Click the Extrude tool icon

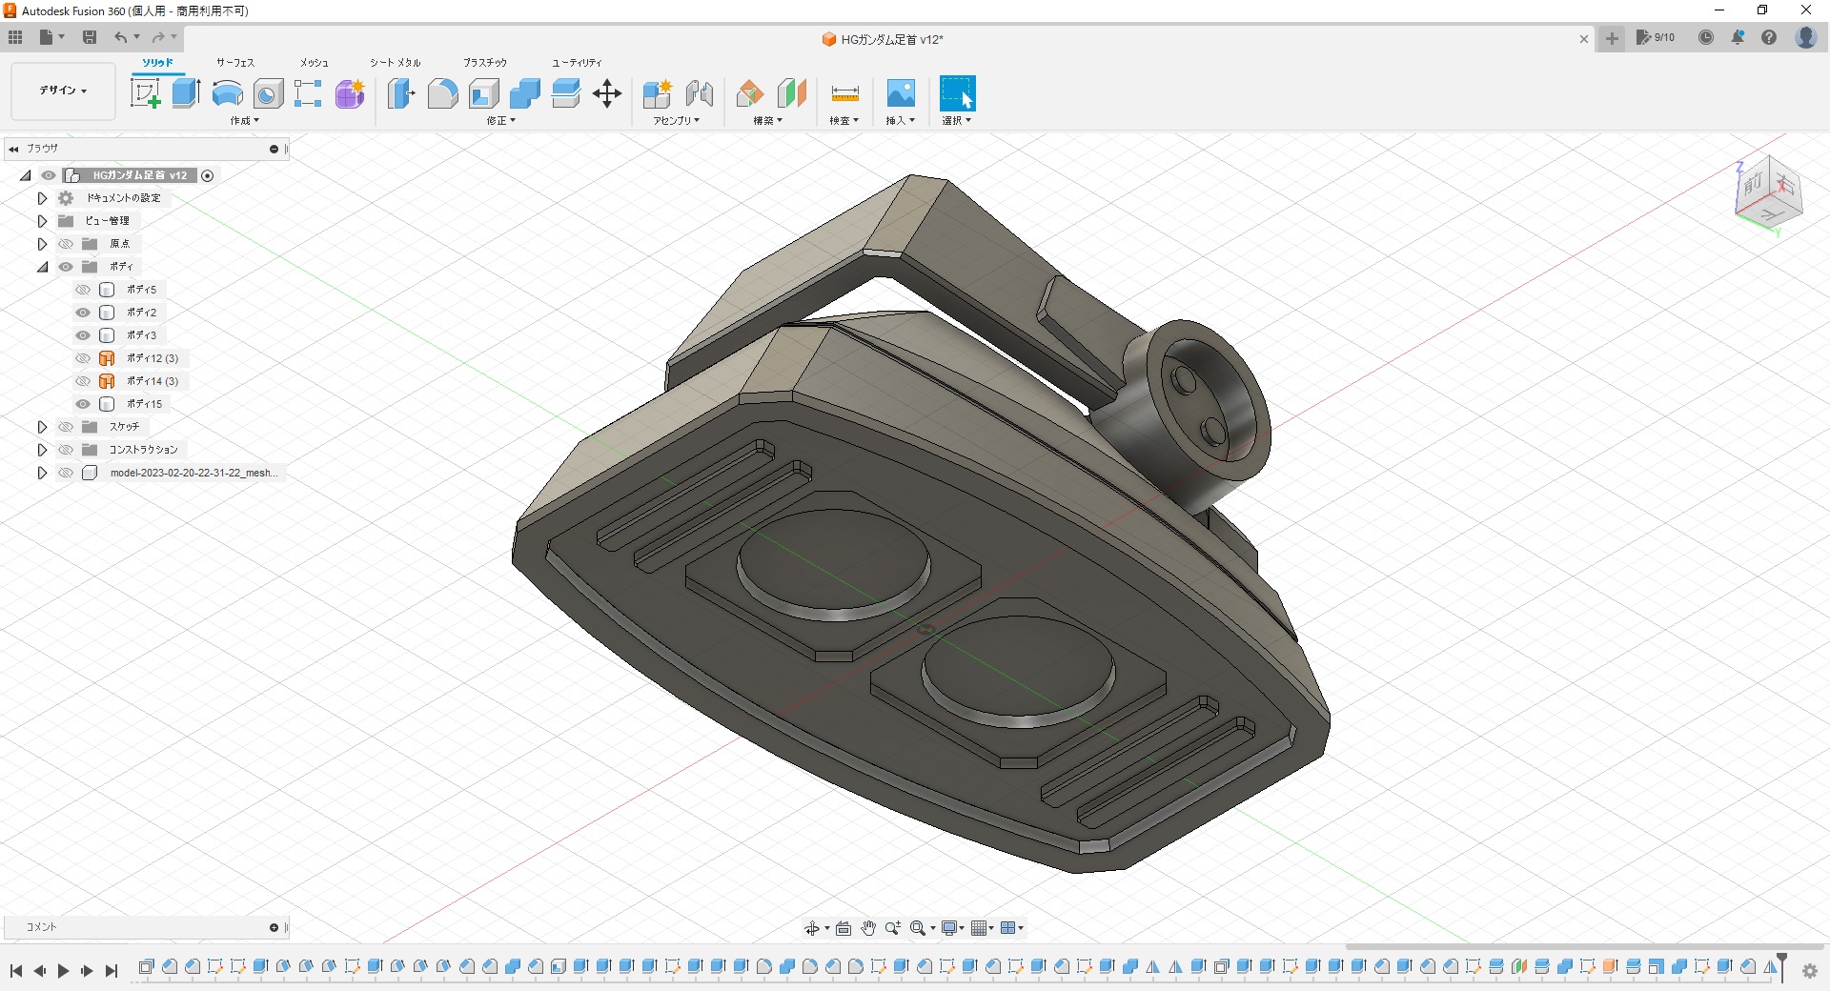(x=186, y=93)
